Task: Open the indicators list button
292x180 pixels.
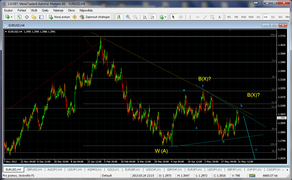Action: [161, 17]
